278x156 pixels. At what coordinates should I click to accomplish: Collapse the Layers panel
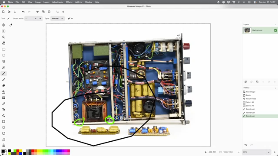275,25
